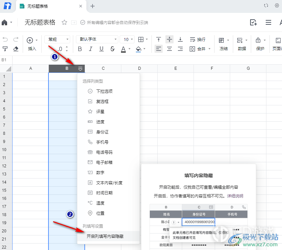
Task: Apply underline to text
Action: pyautogui.click(x=101, y=49)
